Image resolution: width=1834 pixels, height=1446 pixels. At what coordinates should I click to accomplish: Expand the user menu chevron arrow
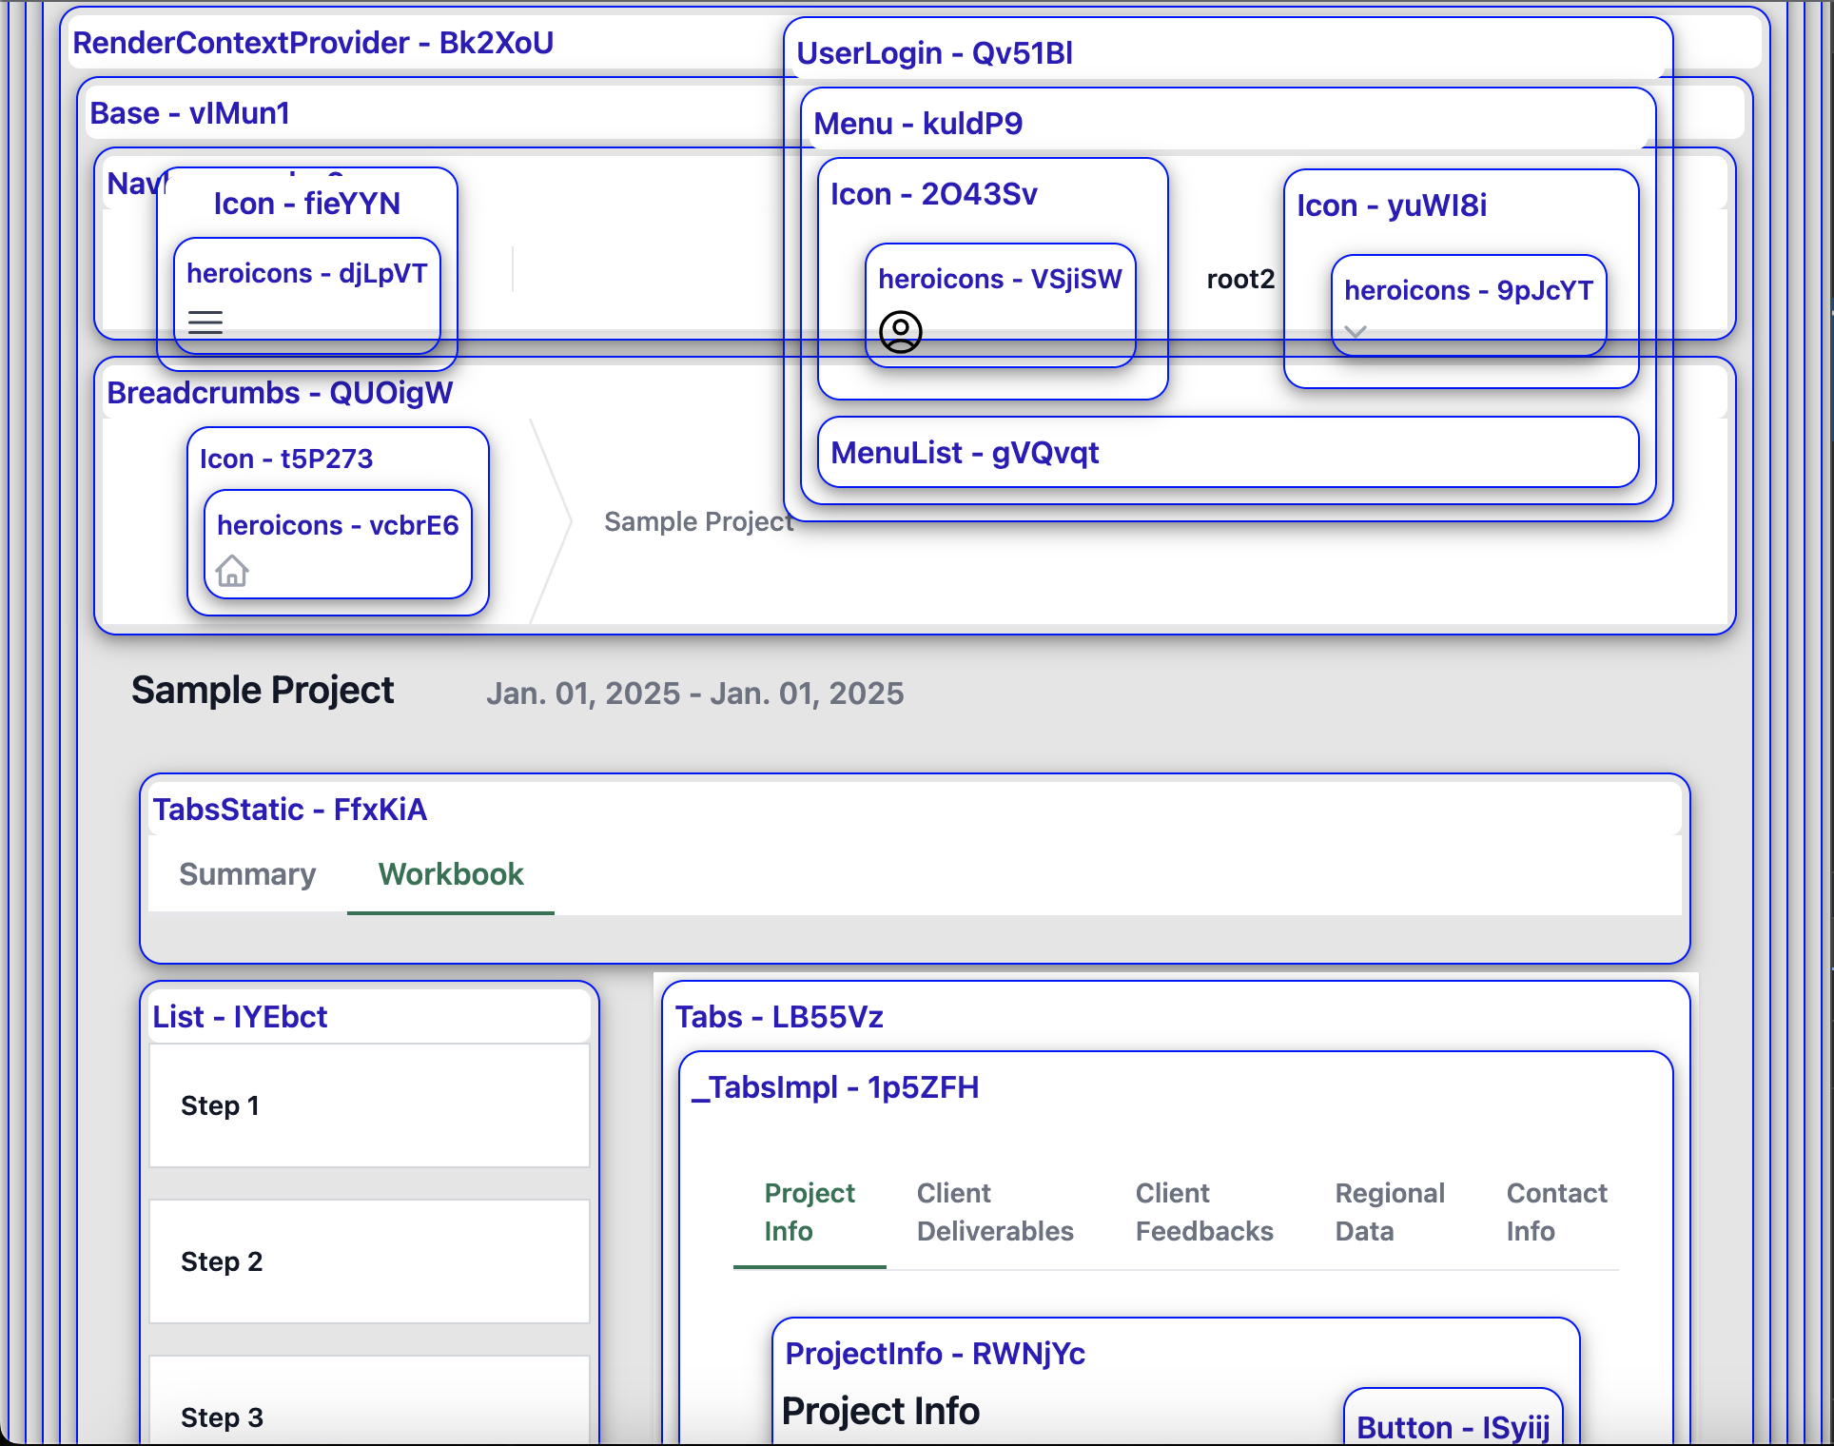[1356, 332]
